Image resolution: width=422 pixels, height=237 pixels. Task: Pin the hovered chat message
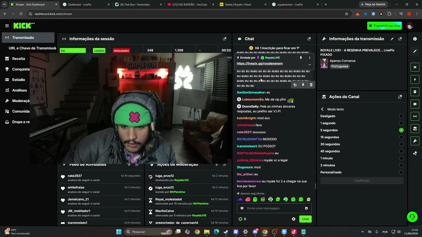tap(303, 85)
